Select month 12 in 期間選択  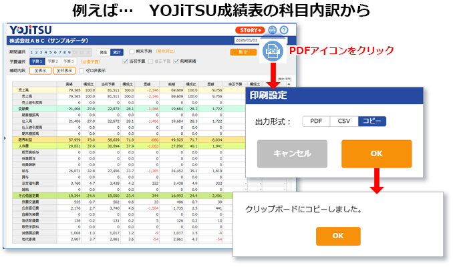tap(88, 52)
